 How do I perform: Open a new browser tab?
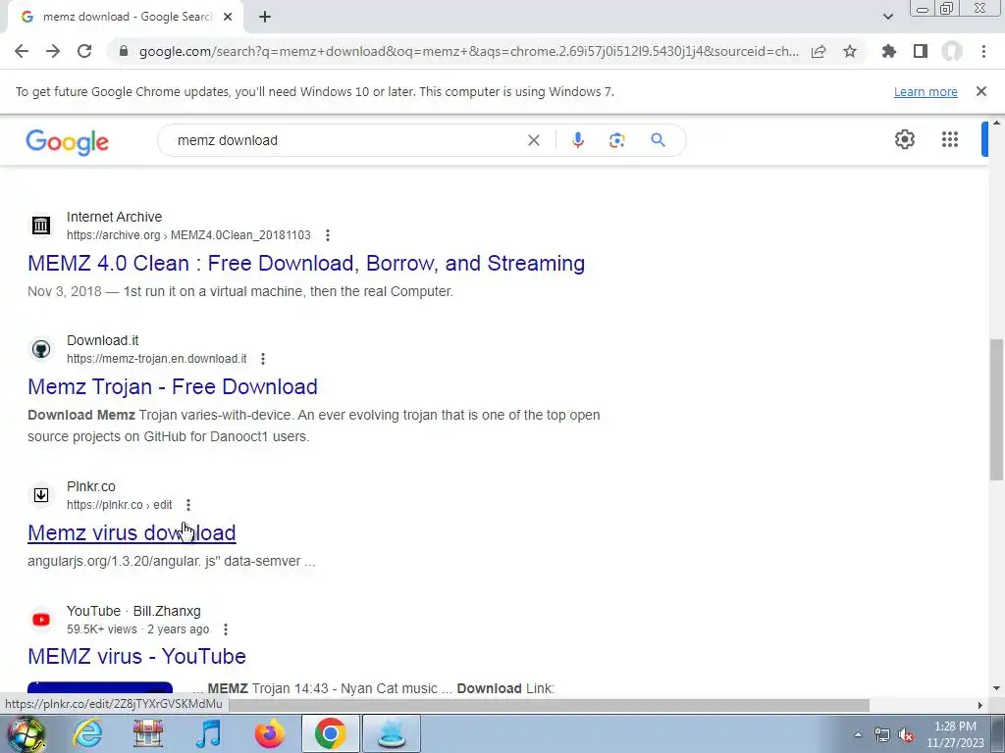[x=265, y=18]
